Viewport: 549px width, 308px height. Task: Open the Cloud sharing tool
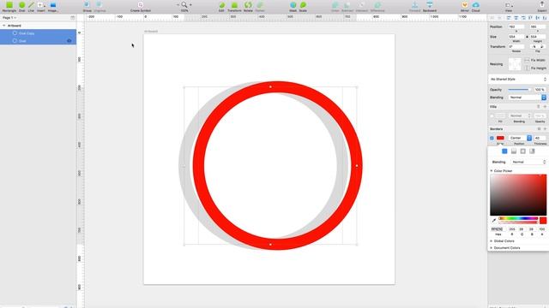pyautogui.click(x=476, y=5)
